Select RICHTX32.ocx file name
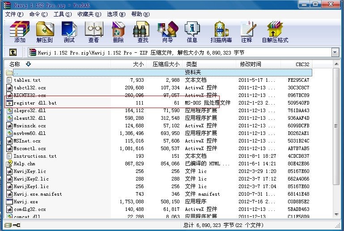This screenshot has height=231, width=344. pyautogui.click(x=30, y=95)
